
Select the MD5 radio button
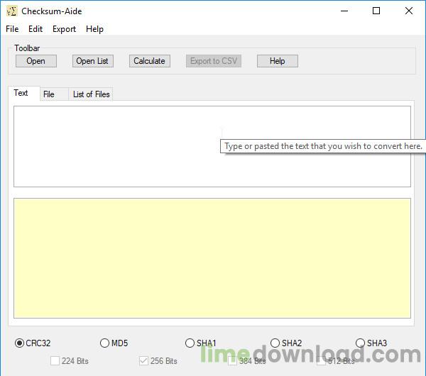tap(114, 343)
